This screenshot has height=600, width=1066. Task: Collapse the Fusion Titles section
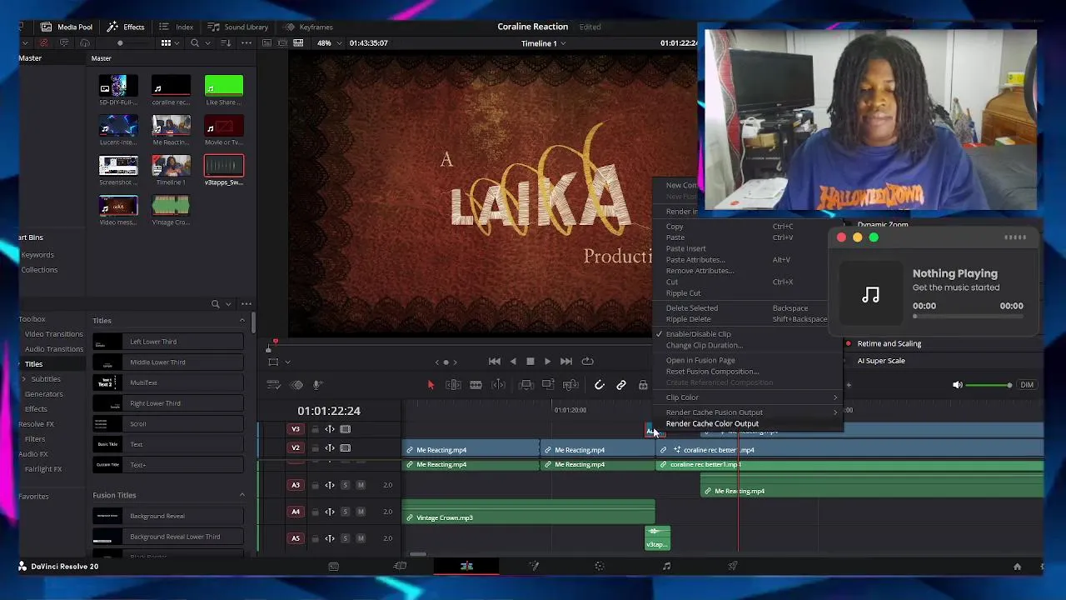point(242,496)
